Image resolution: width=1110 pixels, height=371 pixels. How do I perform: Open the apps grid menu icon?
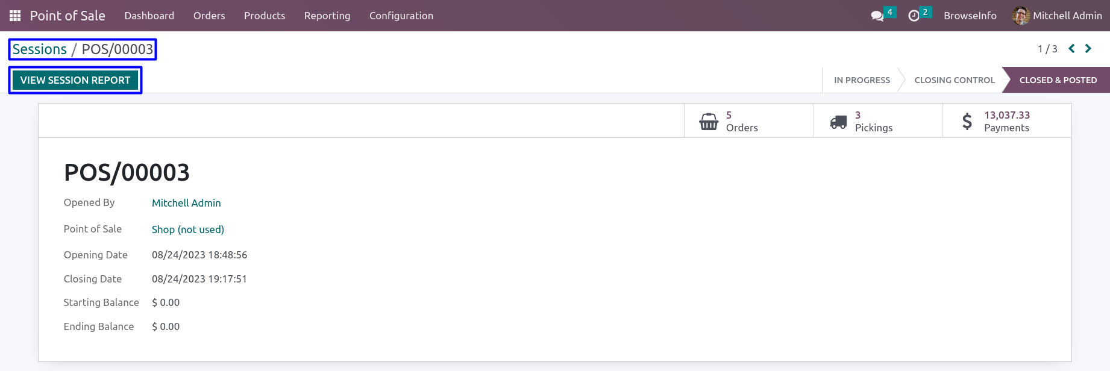(x=15, y=16)
